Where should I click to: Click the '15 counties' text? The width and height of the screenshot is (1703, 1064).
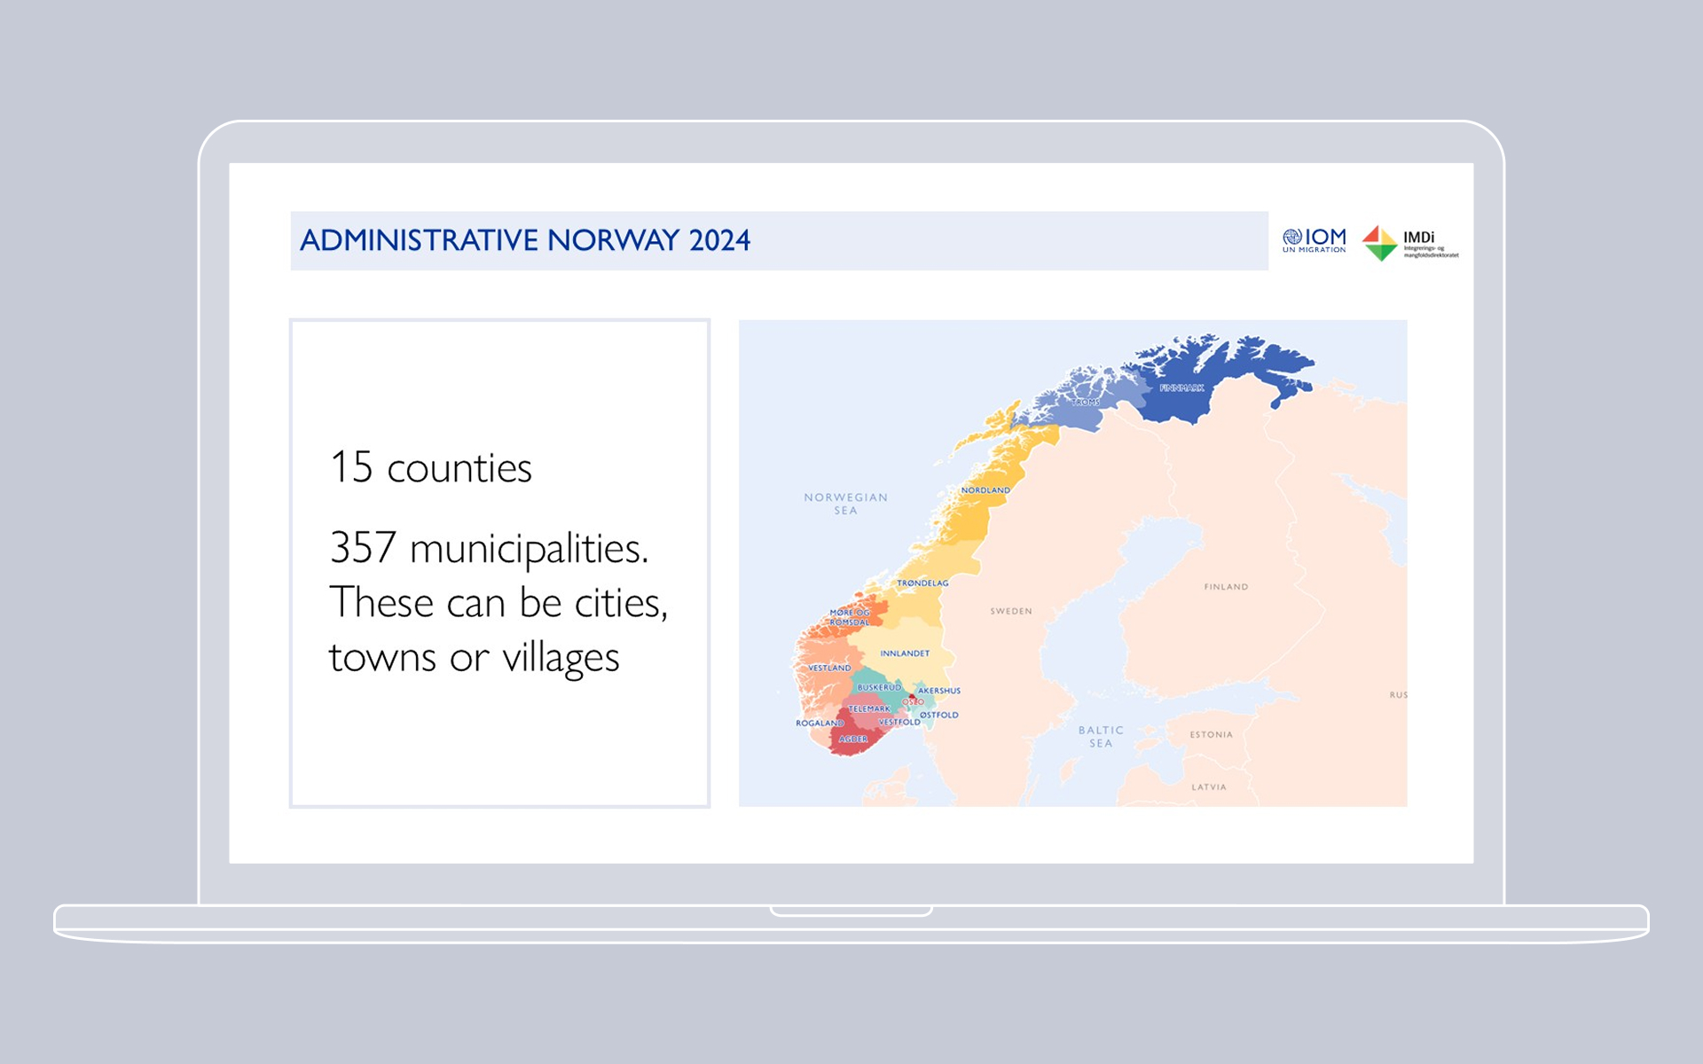[431, 467]
